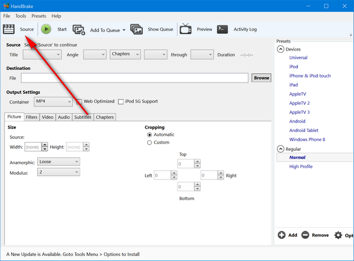Click the Remove preset minus icon
The image size is (354, 261).
tap(305, 235)
